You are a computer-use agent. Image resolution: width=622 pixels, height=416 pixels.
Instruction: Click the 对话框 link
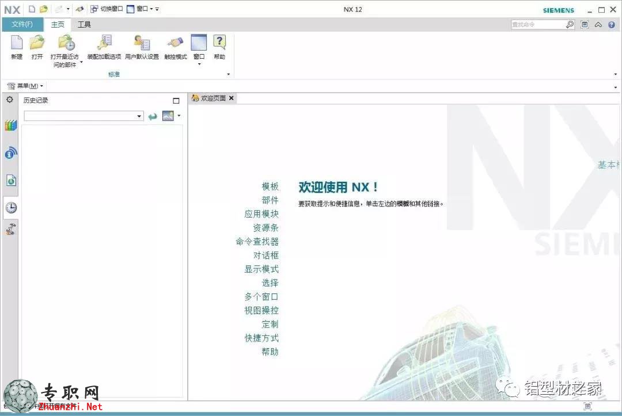coord(266,255)
